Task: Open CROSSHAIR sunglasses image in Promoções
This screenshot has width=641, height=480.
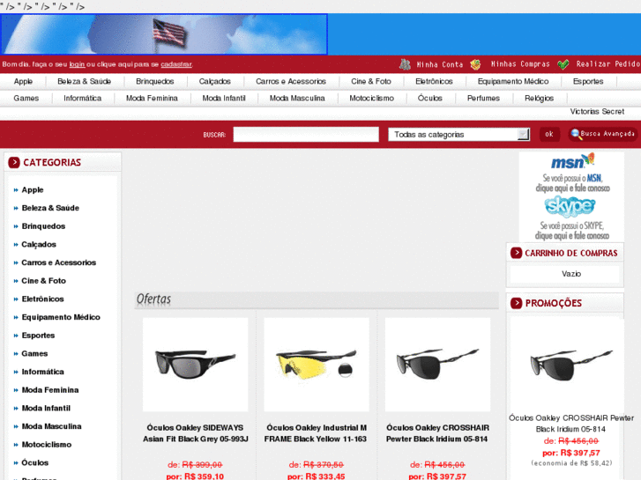Action: tap(571, 364)
